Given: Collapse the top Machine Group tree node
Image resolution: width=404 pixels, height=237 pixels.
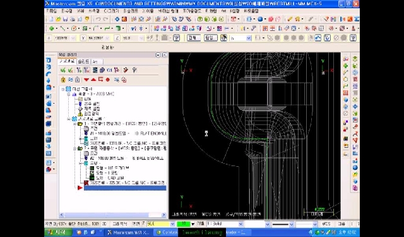Looking at the screenshot, I should [x=63, y=89].
